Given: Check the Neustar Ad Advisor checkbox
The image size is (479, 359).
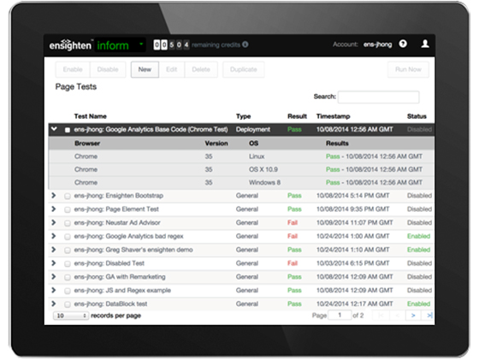Looking at the screenshot, I should click(68, 223).
